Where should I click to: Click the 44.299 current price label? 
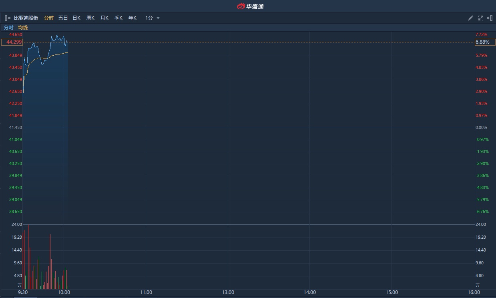12,42
